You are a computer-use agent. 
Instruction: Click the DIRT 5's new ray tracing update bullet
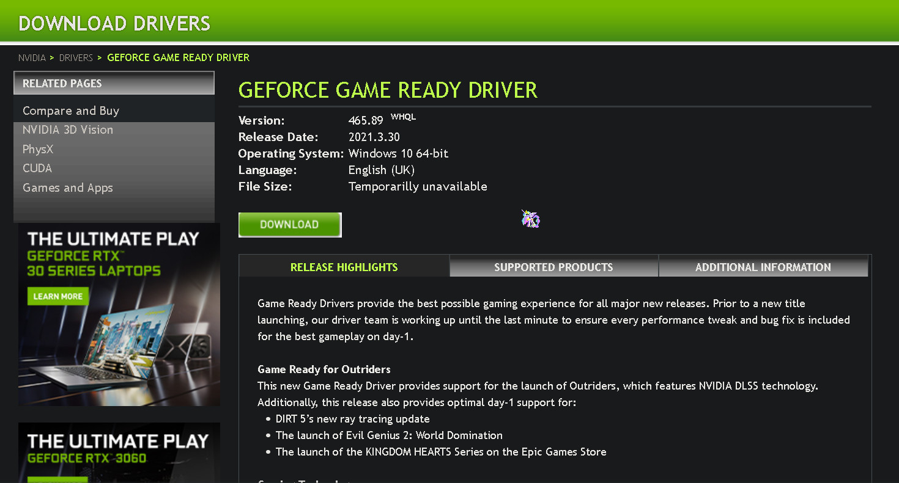pyautogui.click(x=352, y=419)
